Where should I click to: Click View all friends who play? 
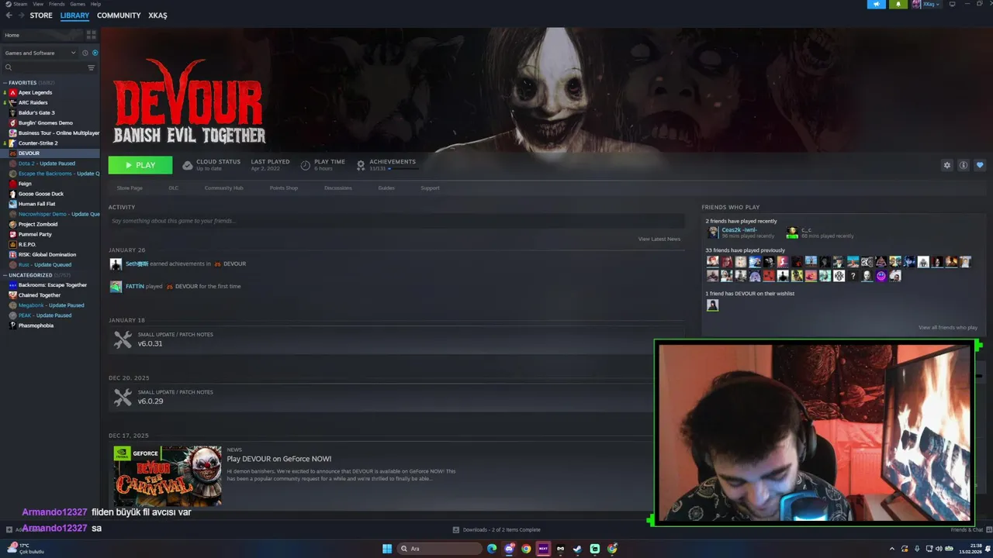948,328
